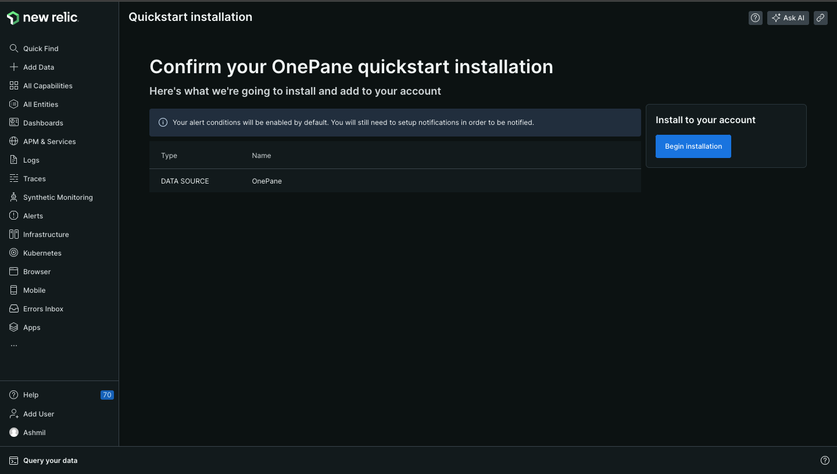Click the APM & Services globe icon
837x474 pixels.
click(x=14, y=141)
